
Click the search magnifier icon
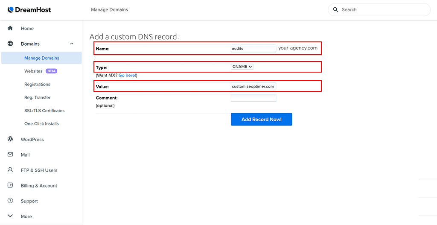point(335,9)
